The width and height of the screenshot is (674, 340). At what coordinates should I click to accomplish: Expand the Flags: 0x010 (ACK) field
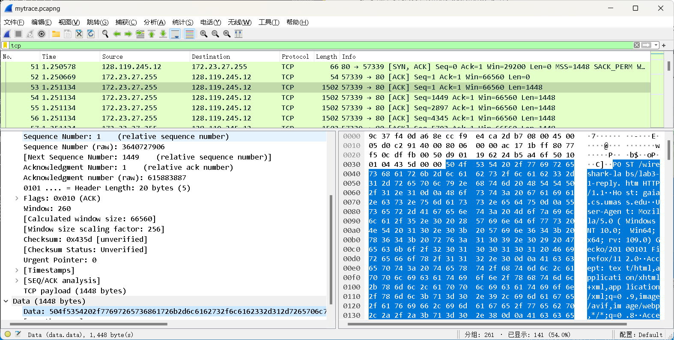17,198
